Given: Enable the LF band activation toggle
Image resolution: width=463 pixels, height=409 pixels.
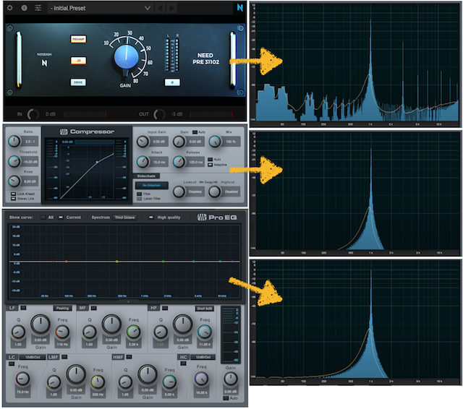Looking at the screenshot, I should tap(23, 308).
